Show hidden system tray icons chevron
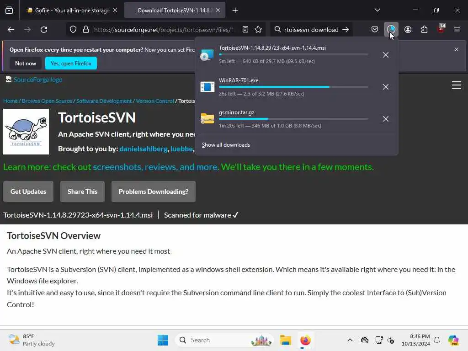Screen dimensions: 468x351 click(350, 340)
